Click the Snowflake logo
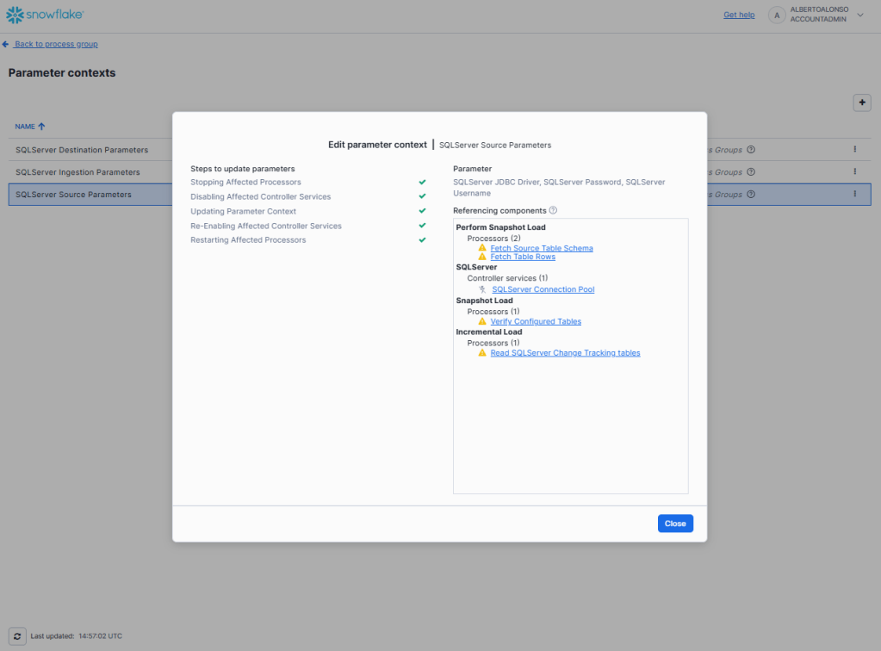This screenshot has height=651, width=881. (x=45, y=15)
